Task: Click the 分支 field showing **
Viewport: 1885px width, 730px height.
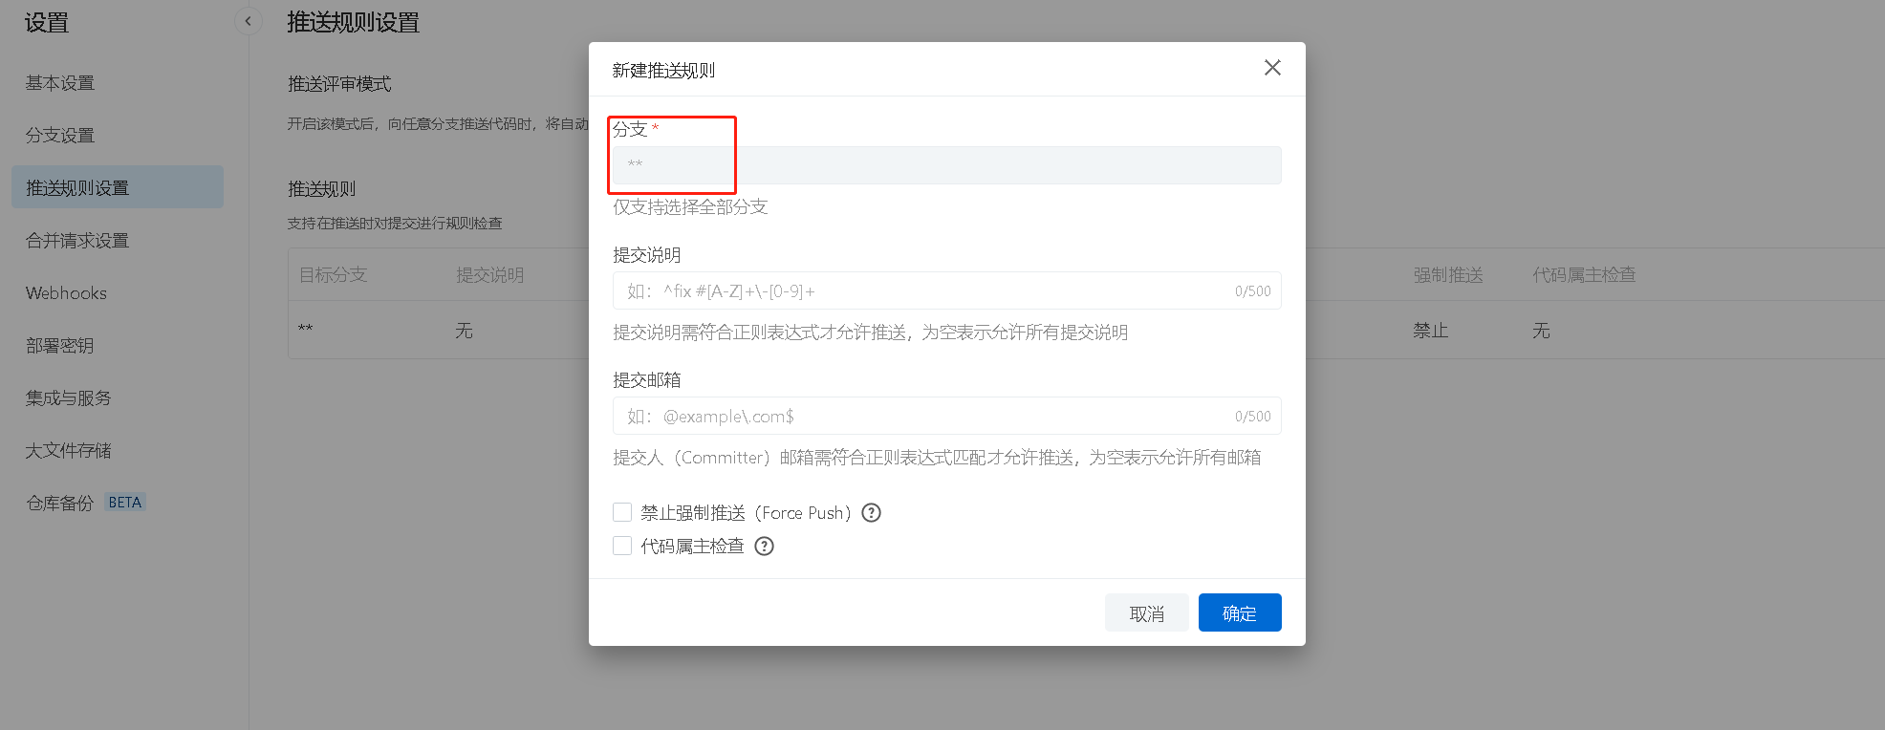Action: coord(946,165)
